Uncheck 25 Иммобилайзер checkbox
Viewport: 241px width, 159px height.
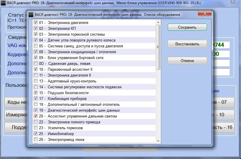[x=36, y=134]
